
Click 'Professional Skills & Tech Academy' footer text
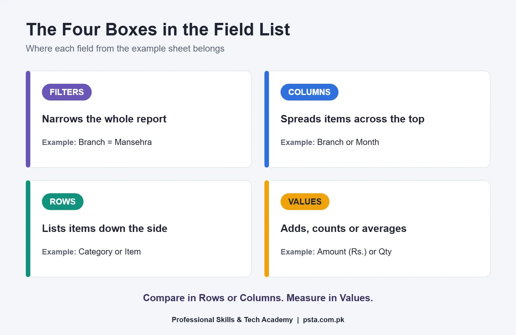pyautogui.click(x=232, y=320)
